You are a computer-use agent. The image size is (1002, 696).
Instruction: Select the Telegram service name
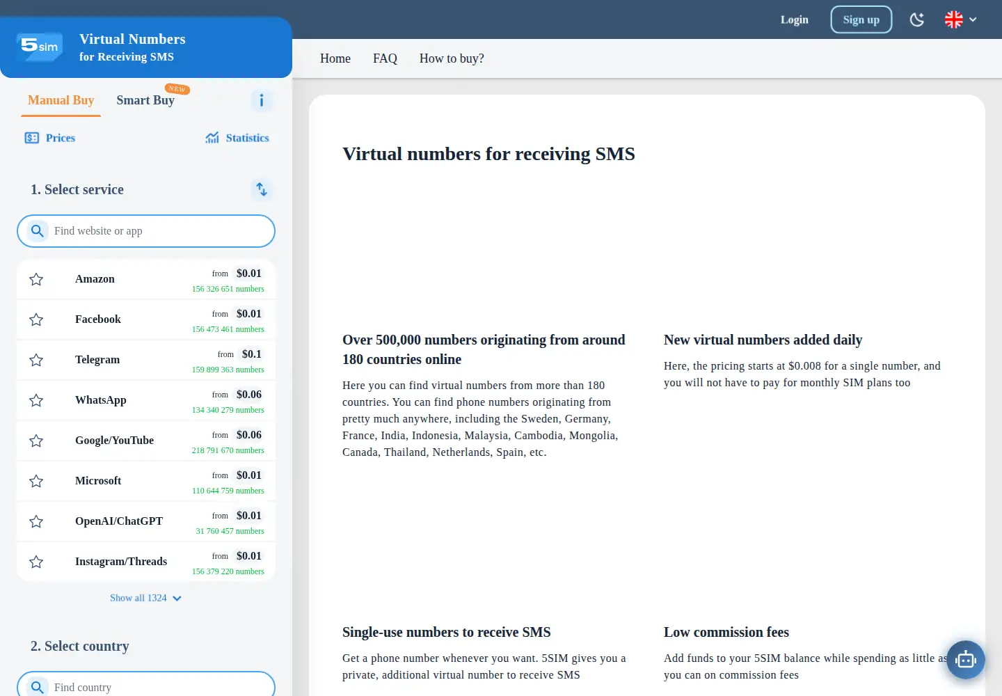tap(97, 360)
